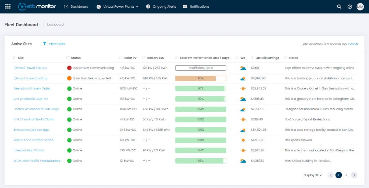Screen dimensions: 369x188
Task: Click the etb monitor logo
Action: coord(37,7)
